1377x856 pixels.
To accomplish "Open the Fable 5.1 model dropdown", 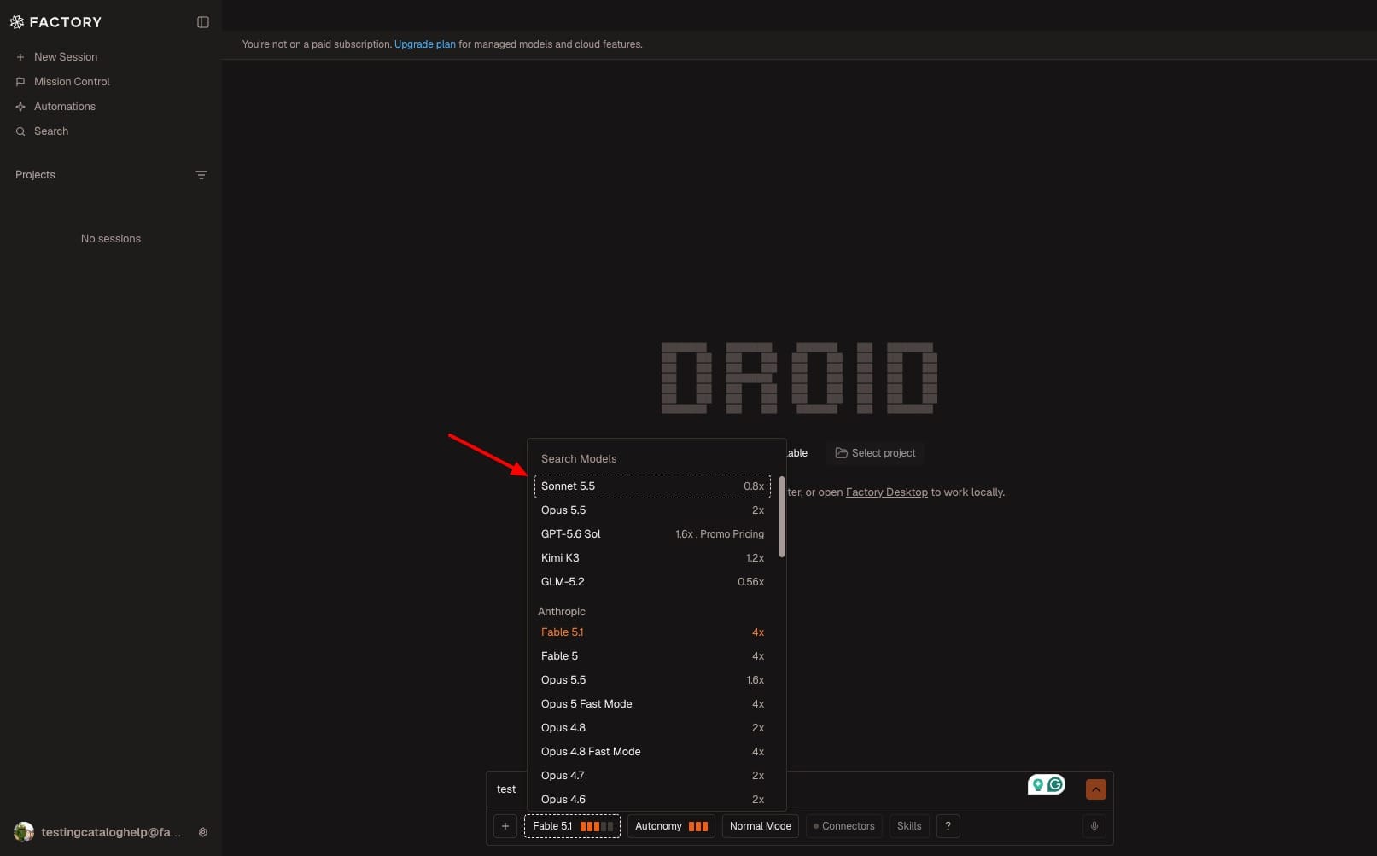I will 572,826.
